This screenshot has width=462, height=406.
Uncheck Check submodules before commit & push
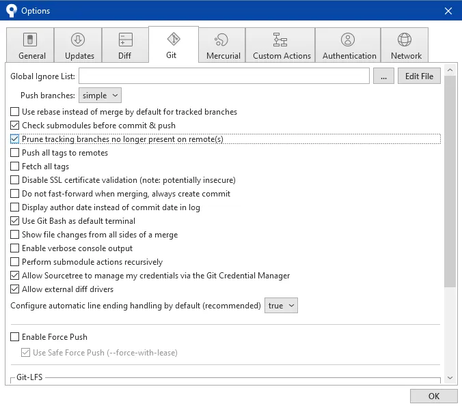[x=15, y=126]
